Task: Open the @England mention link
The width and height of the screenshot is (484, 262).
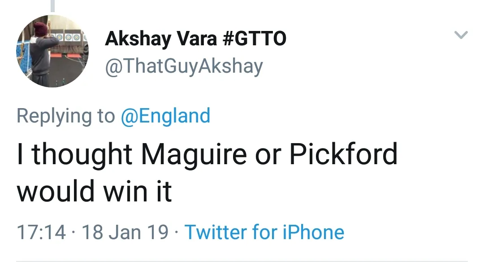Action: (165, 115)
